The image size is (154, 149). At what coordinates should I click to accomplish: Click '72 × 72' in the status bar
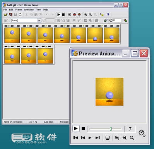point(33,122)
